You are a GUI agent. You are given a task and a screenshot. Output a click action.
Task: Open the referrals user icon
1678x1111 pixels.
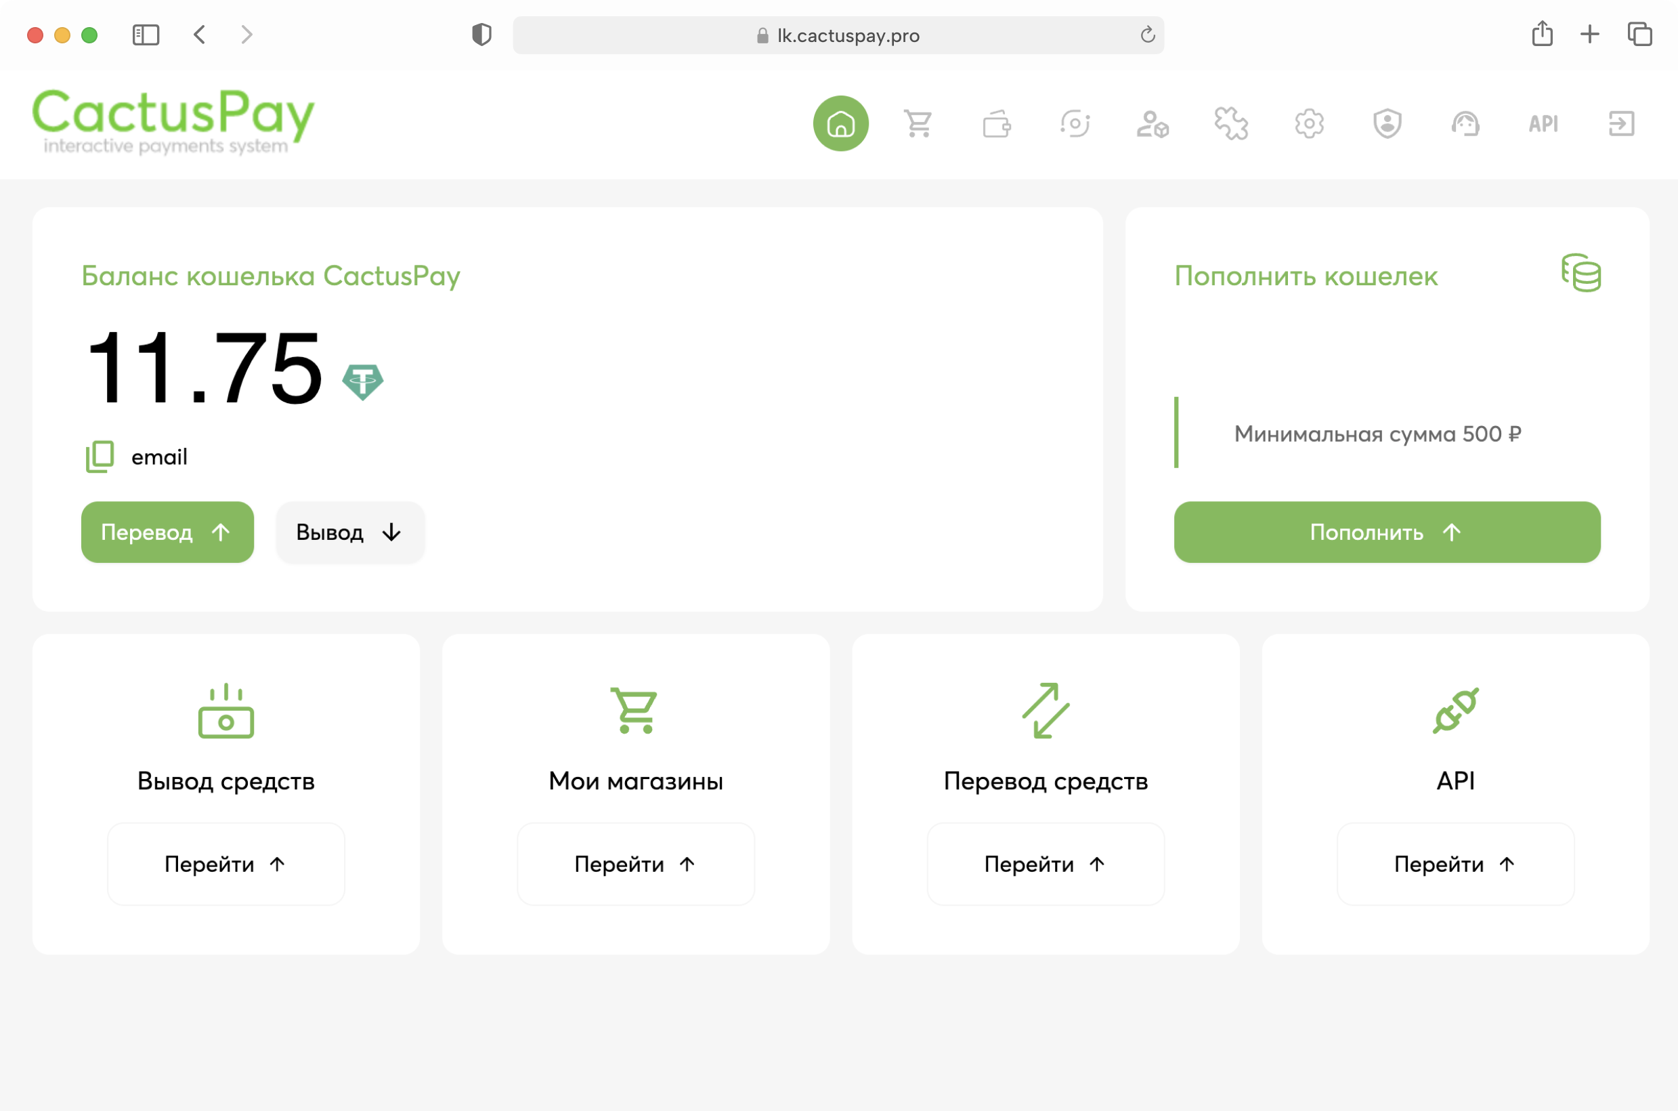[x=1153, y=123]
